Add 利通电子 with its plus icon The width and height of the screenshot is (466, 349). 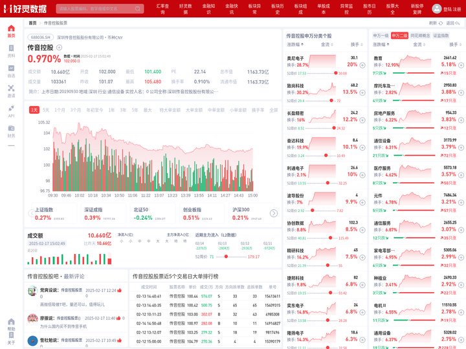pos(362,175)
